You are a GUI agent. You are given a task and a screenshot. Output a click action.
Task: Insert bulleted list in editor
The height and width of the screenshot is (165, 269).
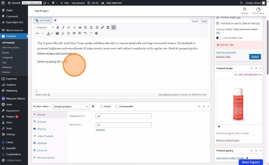click(69, 27)
